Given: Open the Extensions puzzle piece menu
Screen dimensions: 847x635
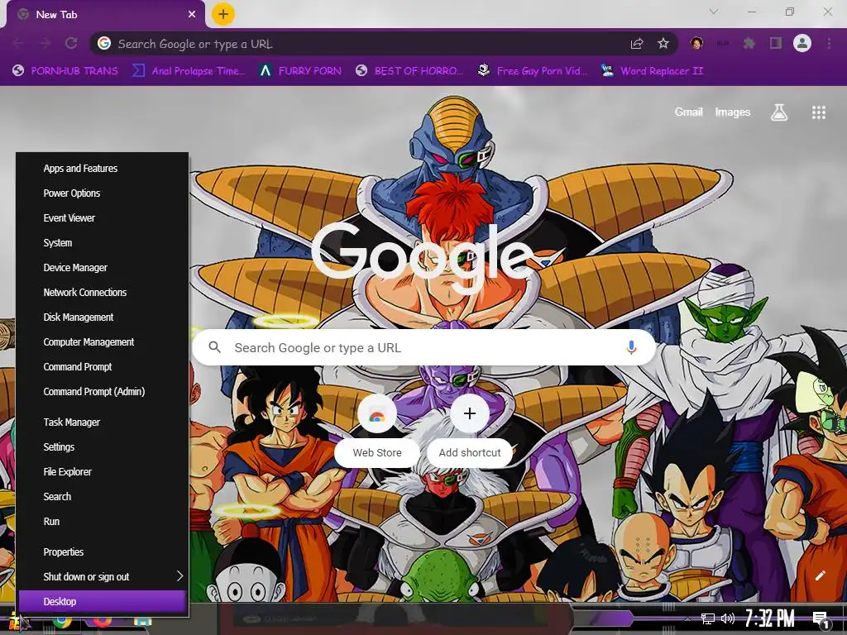Looking at the screenshot, I should pyautogui.click(x=749, y=43).
